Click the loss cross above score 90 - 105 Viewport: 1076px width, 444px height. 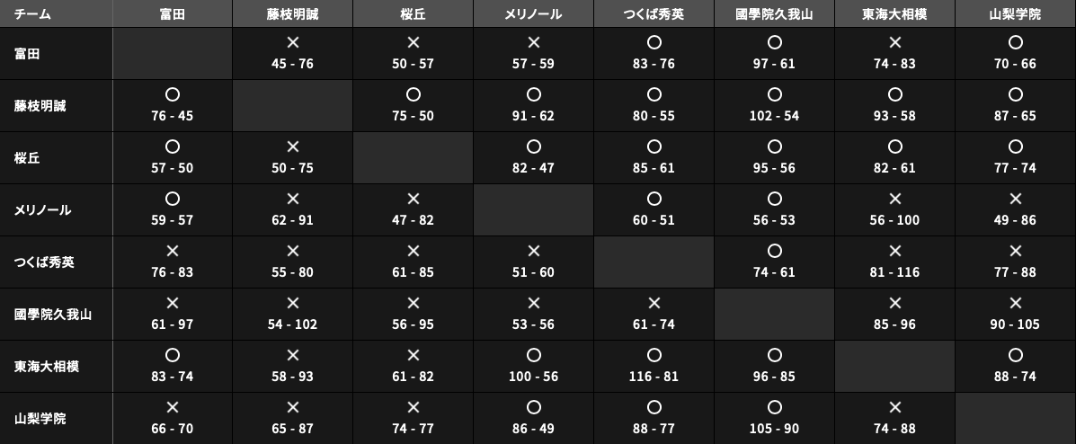1015,303
